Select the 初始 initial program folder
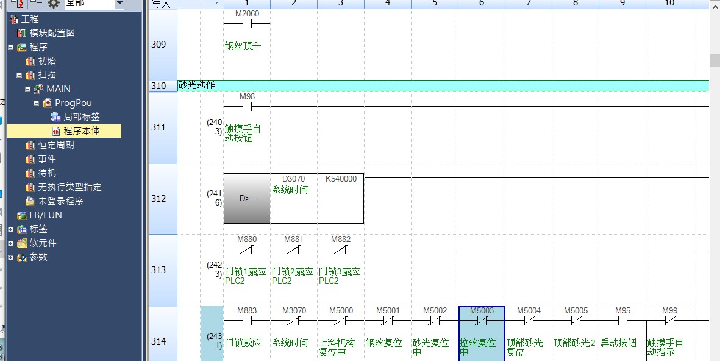 [x=46, y=61]
